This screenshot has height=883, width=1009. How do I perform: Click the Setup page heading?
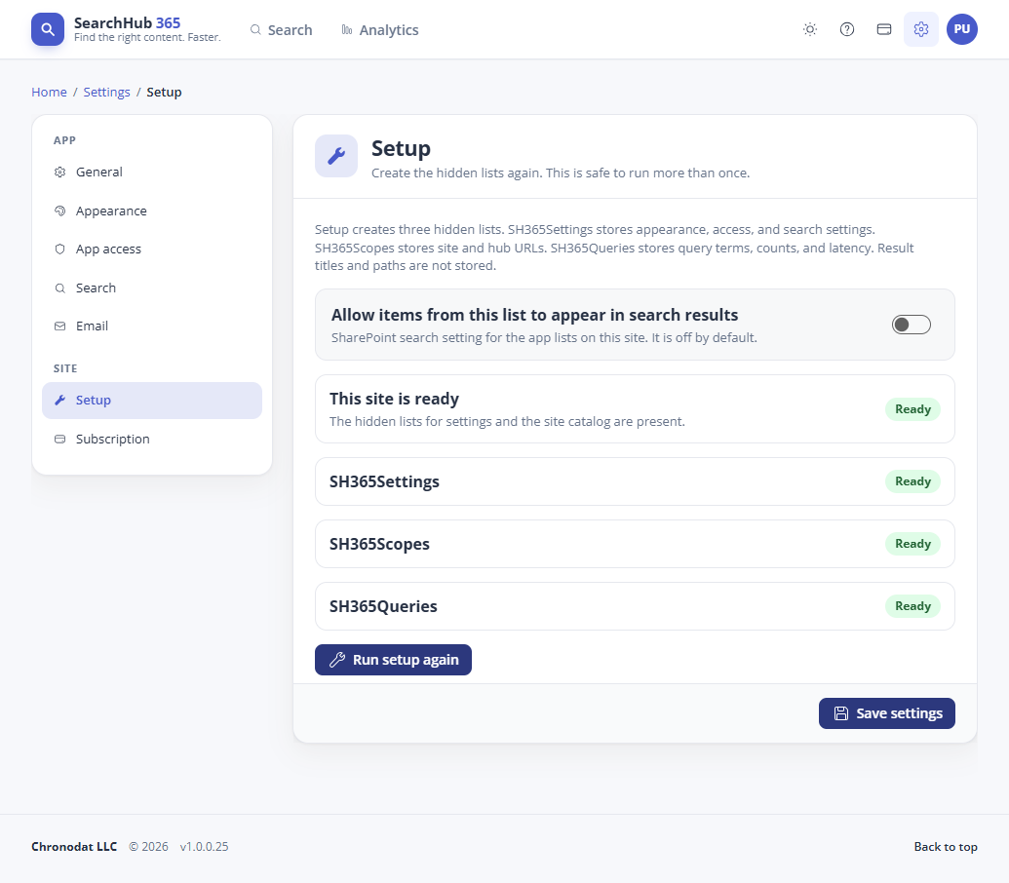pos(401,148)
